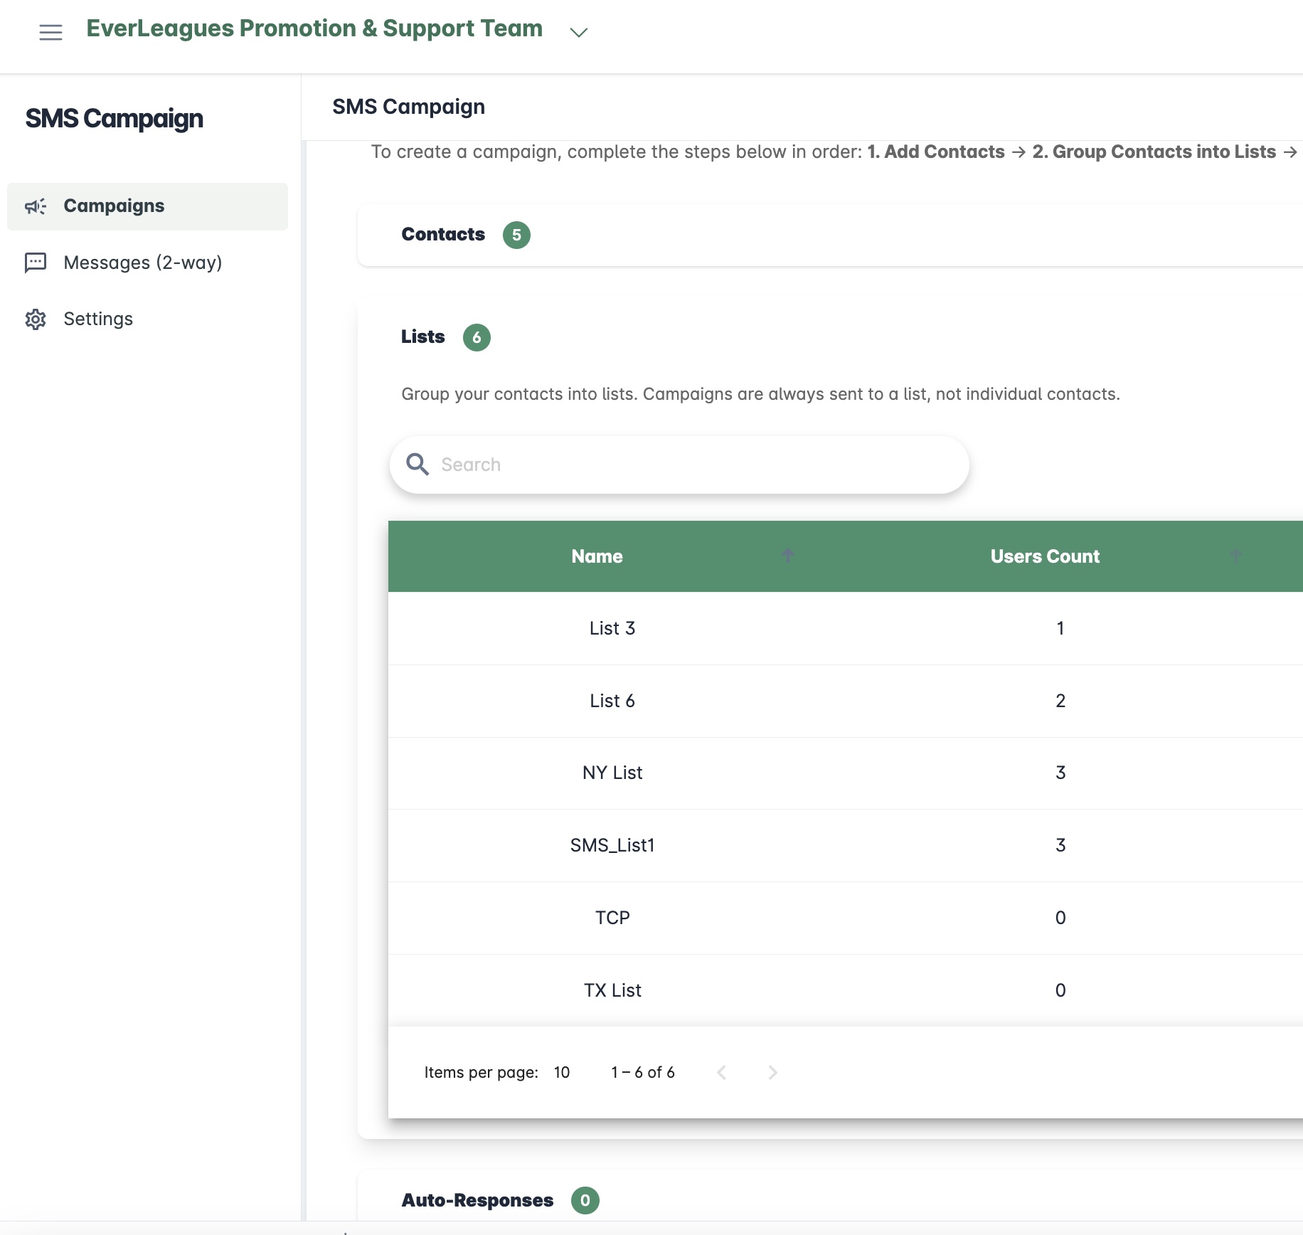The width and height of the screenshot is (1303, 1235).
Task: Click the Settings gear icon
Action: [36, 319]
